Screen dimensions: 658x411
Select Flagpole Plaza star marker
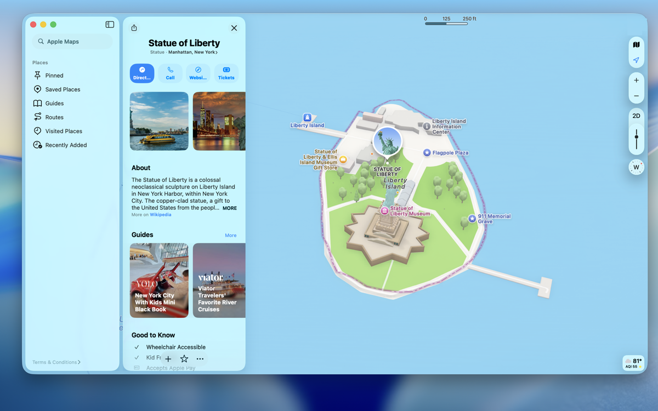point(427,153)
